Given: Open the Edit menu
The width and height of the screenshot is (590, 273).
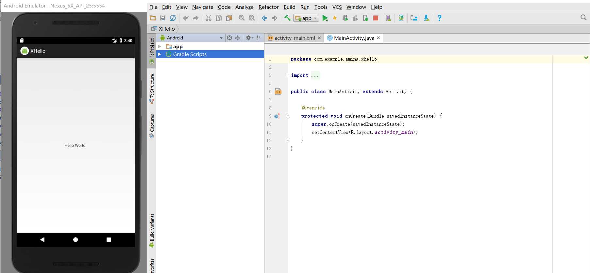Looking at the screenshot, I should pyautogui.click(x=166, y=7).
